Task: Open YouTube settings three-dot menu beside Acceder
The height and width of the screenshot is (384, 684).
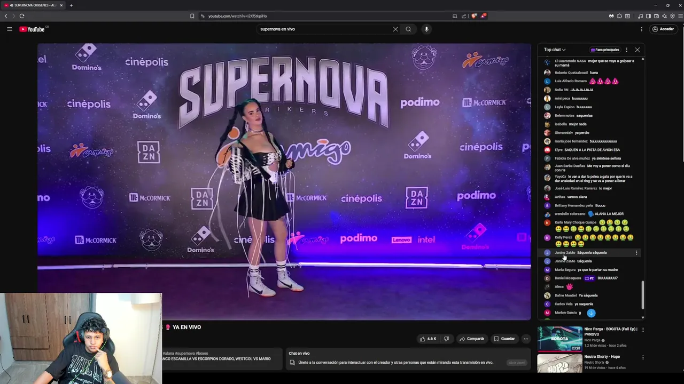Action: click(x=642, y=29)
